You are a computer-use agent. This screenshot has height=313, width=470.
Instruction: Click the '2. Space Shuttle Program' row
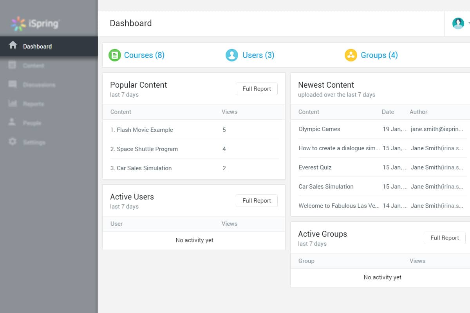coord(194,149)
